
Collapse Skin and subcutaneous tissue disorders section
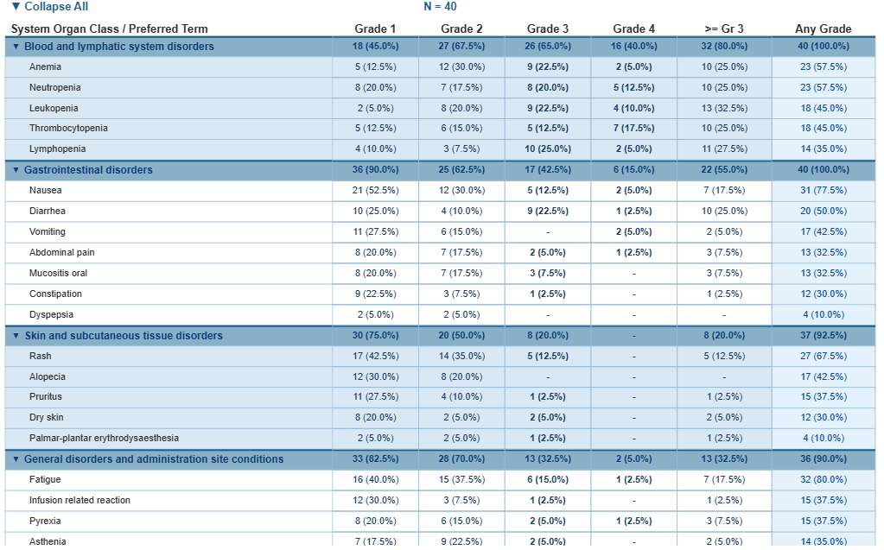tap(16, 336)
